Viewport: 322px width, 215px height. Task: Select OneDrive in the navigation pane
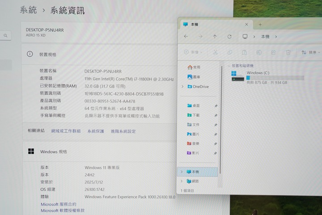(x=198, y=87)
